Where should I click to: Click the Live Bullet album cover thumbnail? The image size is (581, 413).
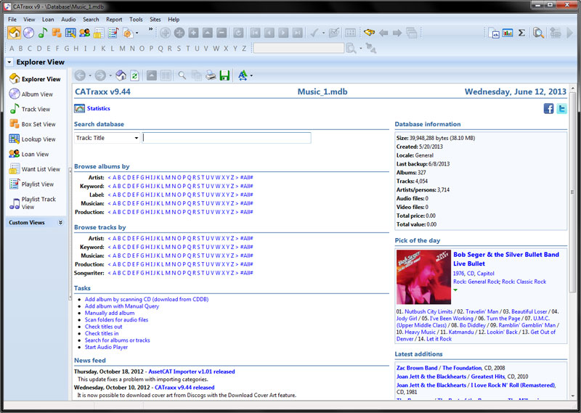pos(423,277)
